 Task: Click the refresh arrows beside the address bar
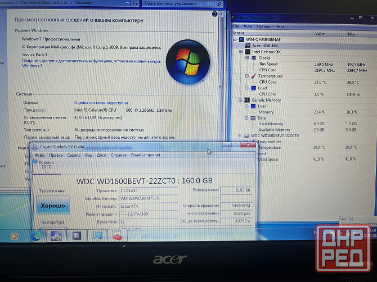tap(135, 3)
